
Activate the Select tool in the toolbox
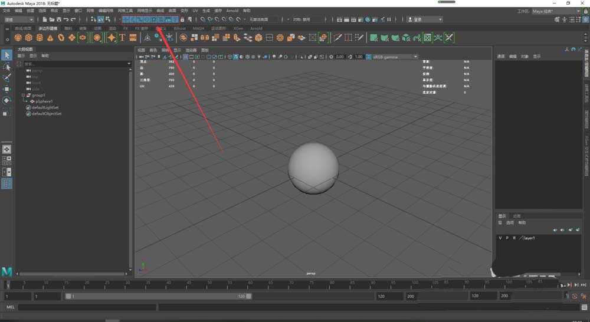(x=7, y=55)
